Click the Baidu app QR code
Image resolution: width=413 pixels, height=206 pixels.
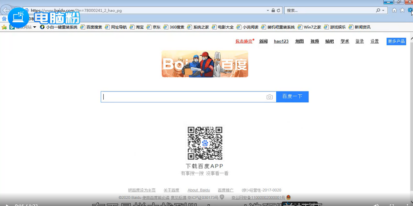click(x=205, y=143)
